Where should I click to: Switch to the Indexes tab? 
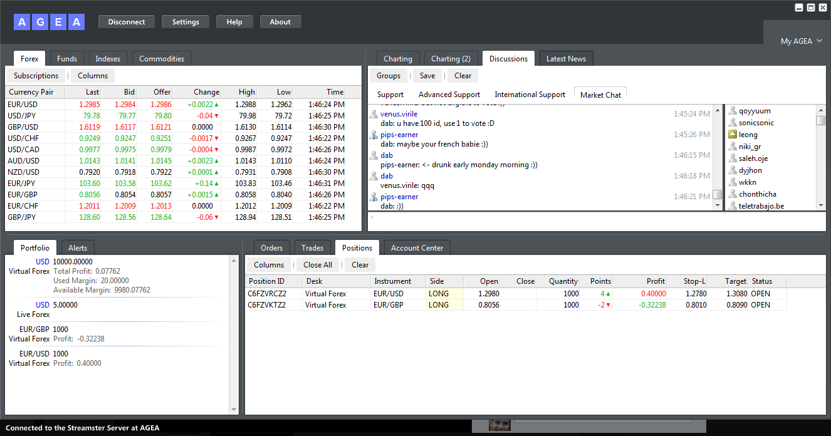(108, 59)
